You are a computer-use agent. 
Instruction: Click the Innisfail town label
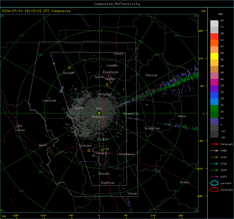click(105, 94)
